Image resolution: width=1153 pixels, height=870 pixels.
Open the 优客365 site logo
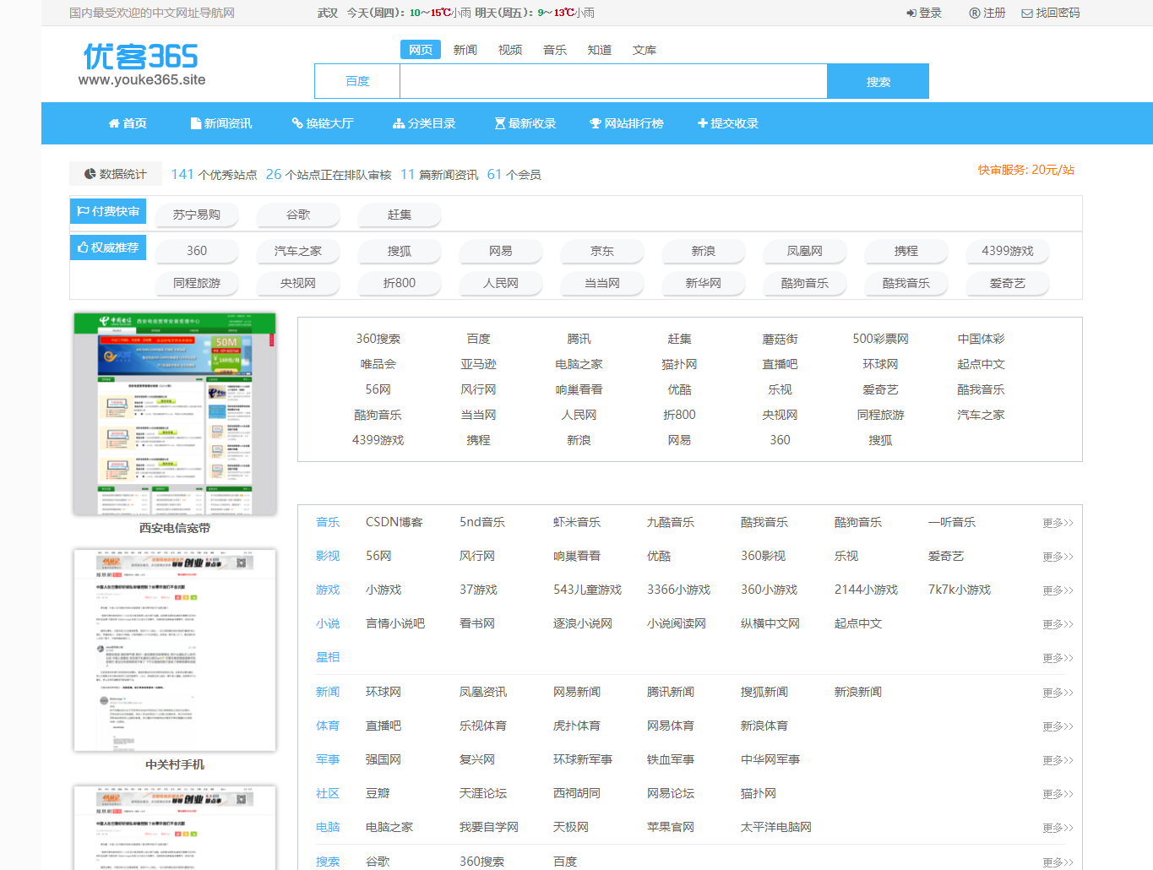[141, 65]
